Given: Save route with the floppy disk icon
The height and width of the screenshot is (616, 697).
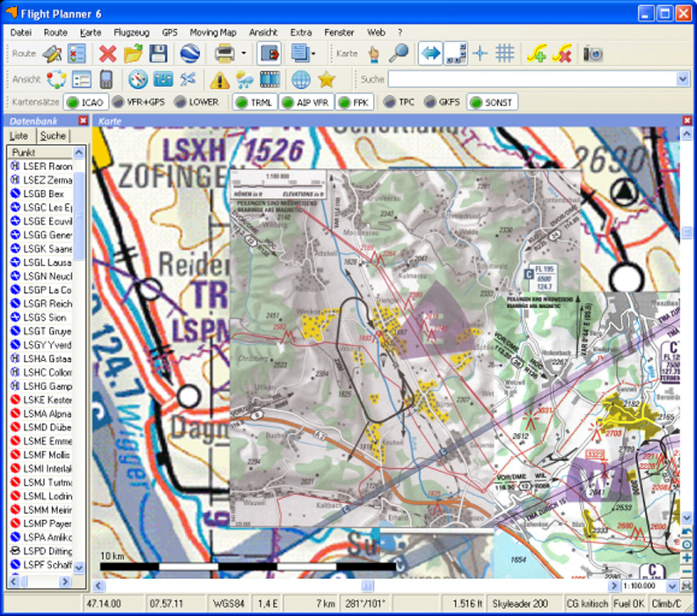Looking at the screenshot, I should 158,54.
